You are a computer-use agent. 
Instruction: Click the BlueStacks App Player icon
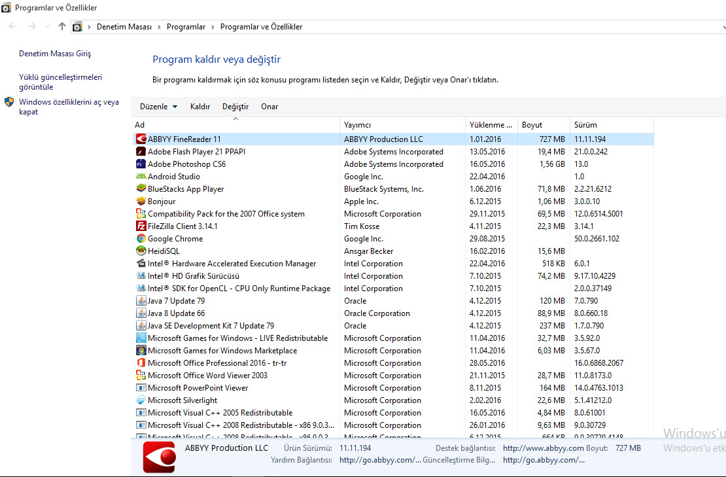coord(141,189)
